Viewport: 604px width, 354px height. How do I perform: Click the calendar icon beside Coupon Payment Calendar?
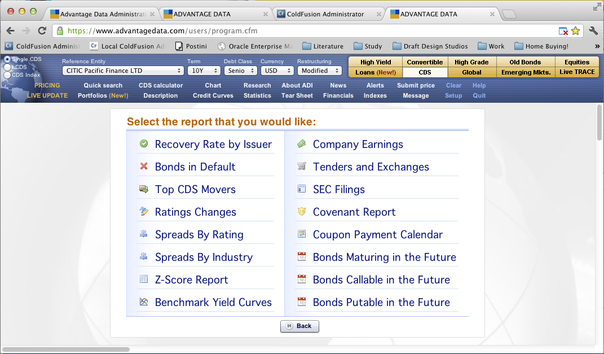pos(302,234)
